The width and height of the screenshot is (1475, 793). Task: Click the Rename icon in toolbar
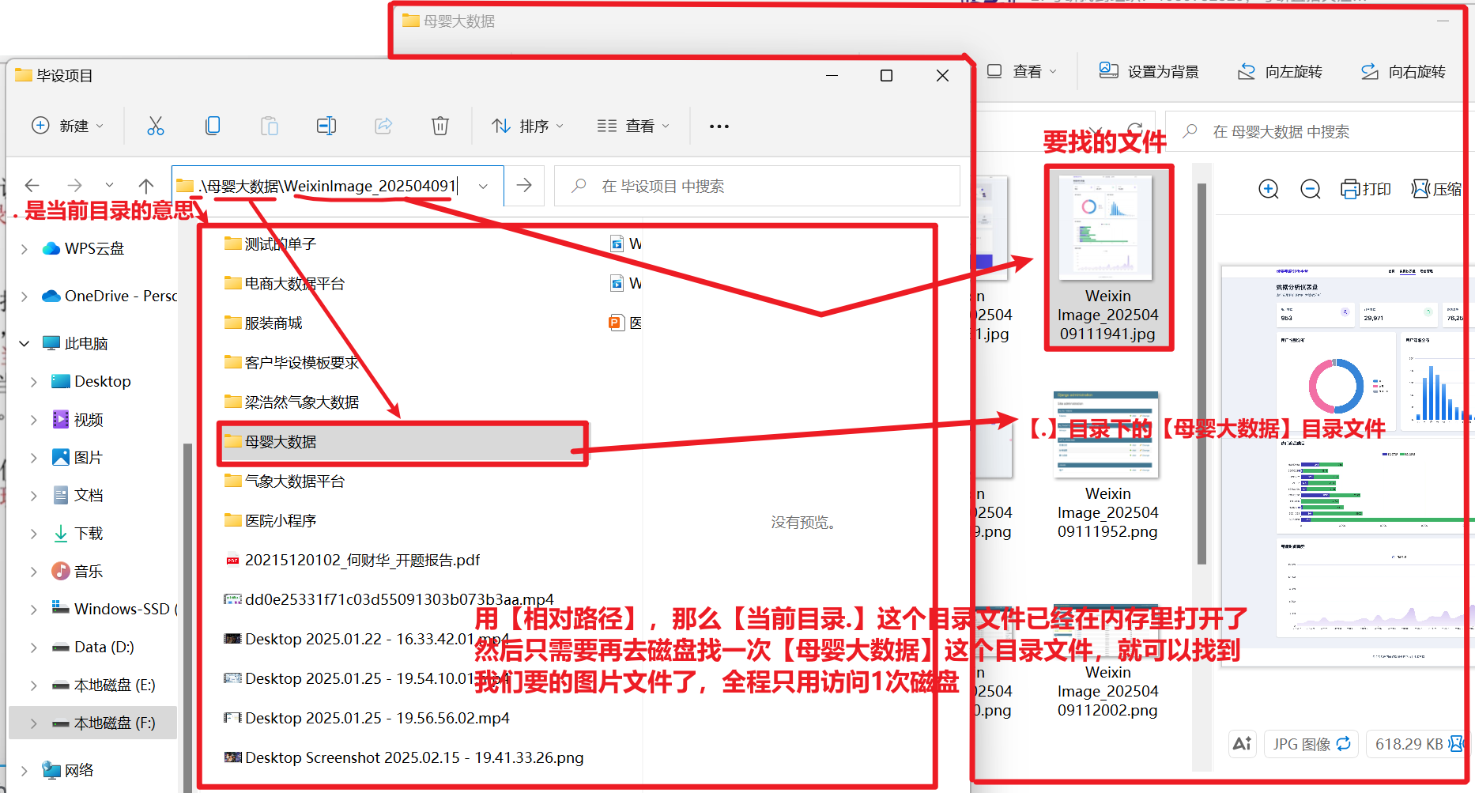tap(326, 126)
